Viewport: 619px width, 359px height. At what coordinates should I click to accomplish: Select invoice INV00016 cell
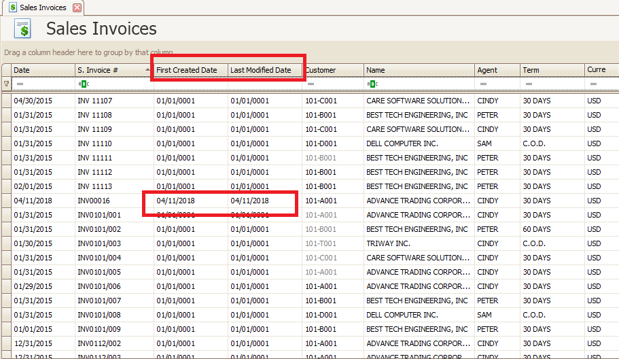tap(114, 201)
